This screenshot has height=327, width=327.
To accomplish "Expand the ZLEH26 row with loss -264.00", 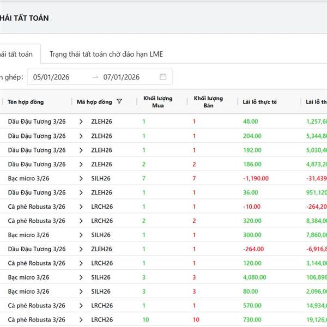I will (x=81, y=249).
